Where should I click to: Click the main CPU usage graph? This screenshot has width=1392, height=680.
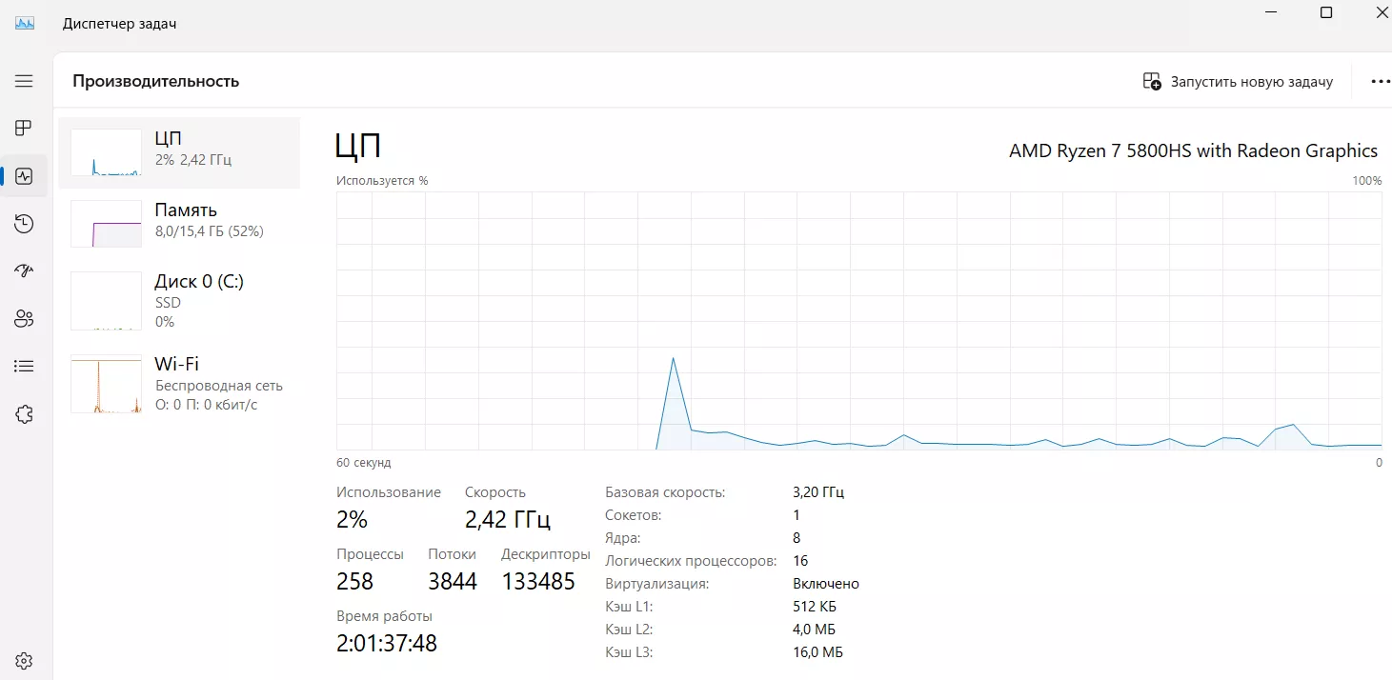click(857, 320)
